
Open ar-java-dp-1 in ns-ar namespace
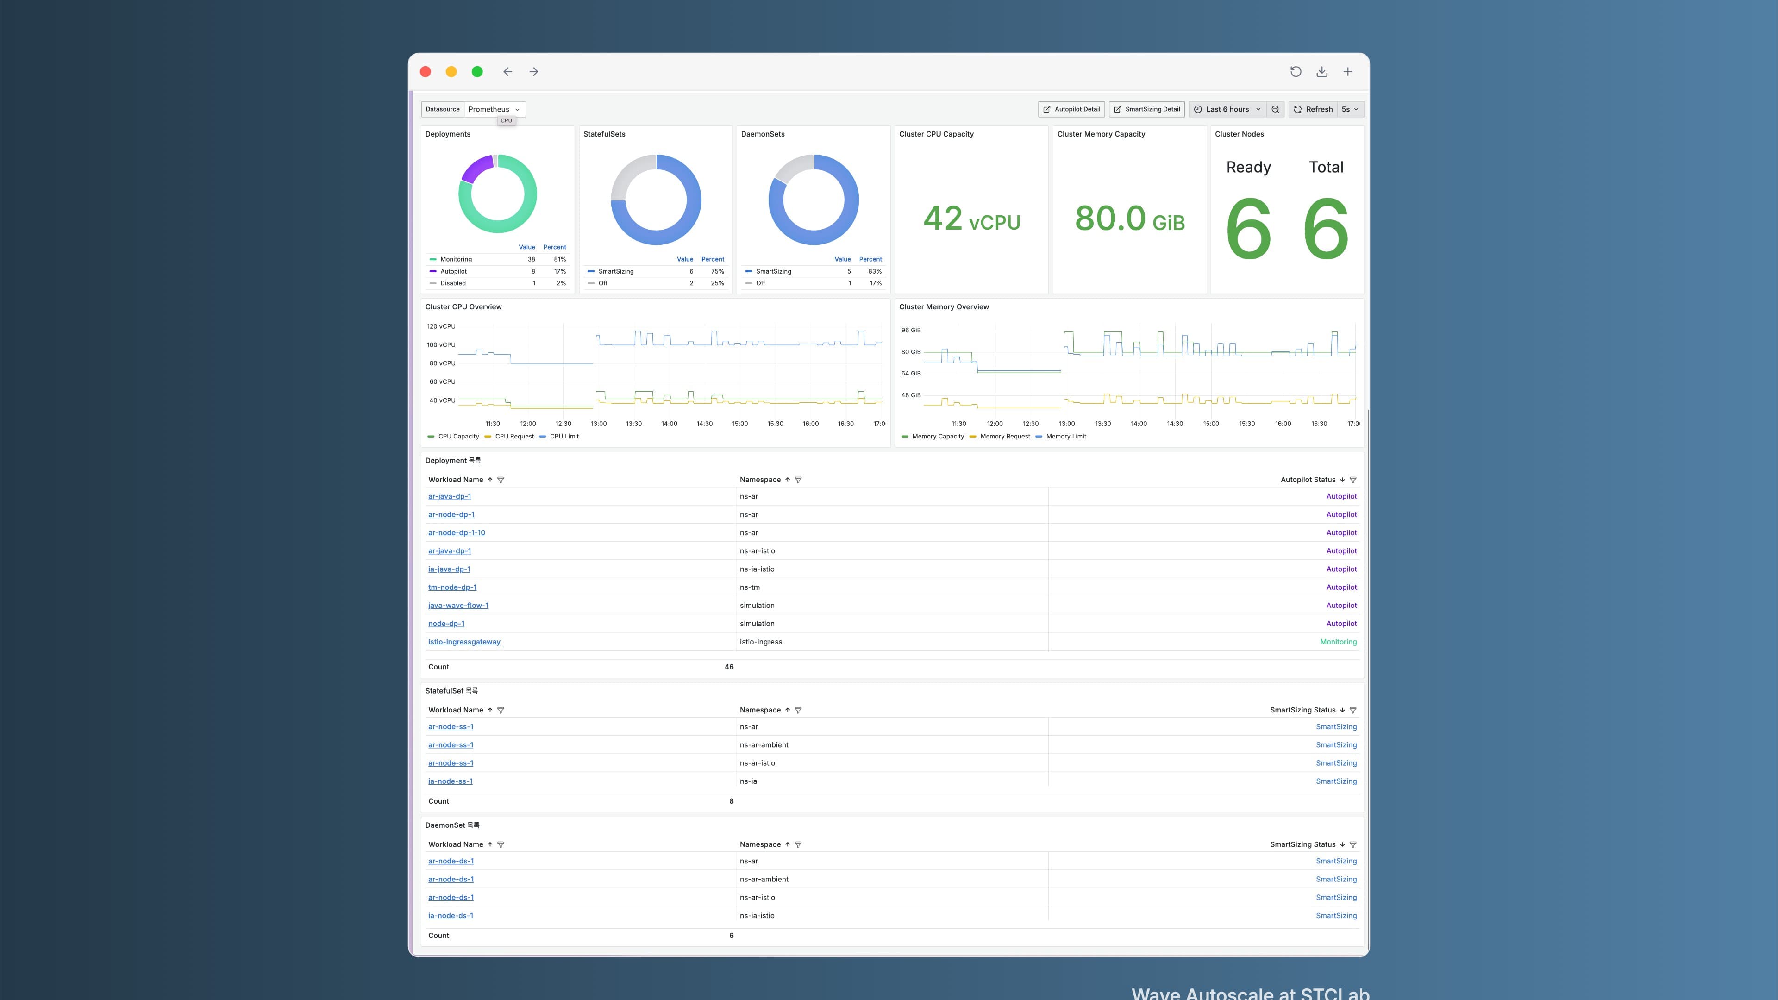(x=449, y=496)
